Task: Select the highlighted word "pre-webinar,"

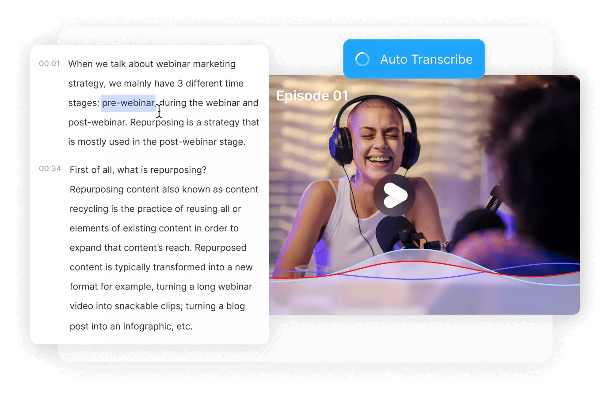Action: (128, 103)
